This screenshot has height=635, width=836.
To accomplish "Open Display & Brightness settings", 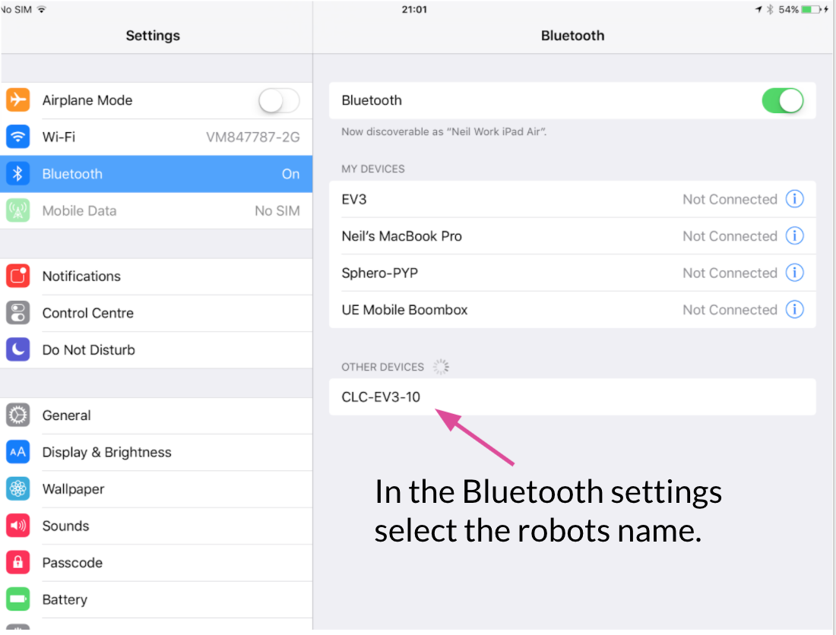I will click(x=157, y=452).
